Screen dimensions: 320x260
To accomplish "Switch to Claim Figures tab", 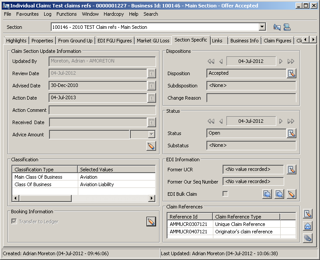I will 277,41.
